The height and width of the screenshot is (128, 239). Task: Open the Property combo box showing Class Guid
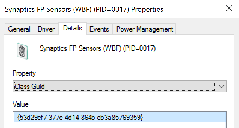coord(114,87)
